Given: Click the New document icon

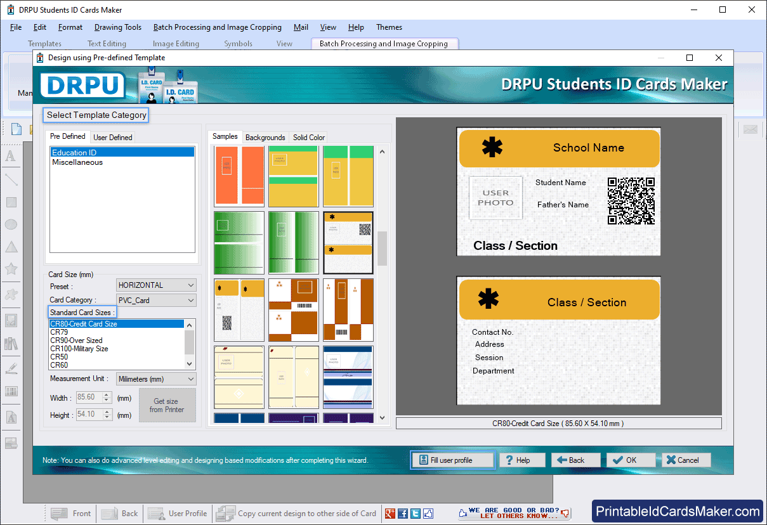Looking at the screenshot, I should point(16,129).
